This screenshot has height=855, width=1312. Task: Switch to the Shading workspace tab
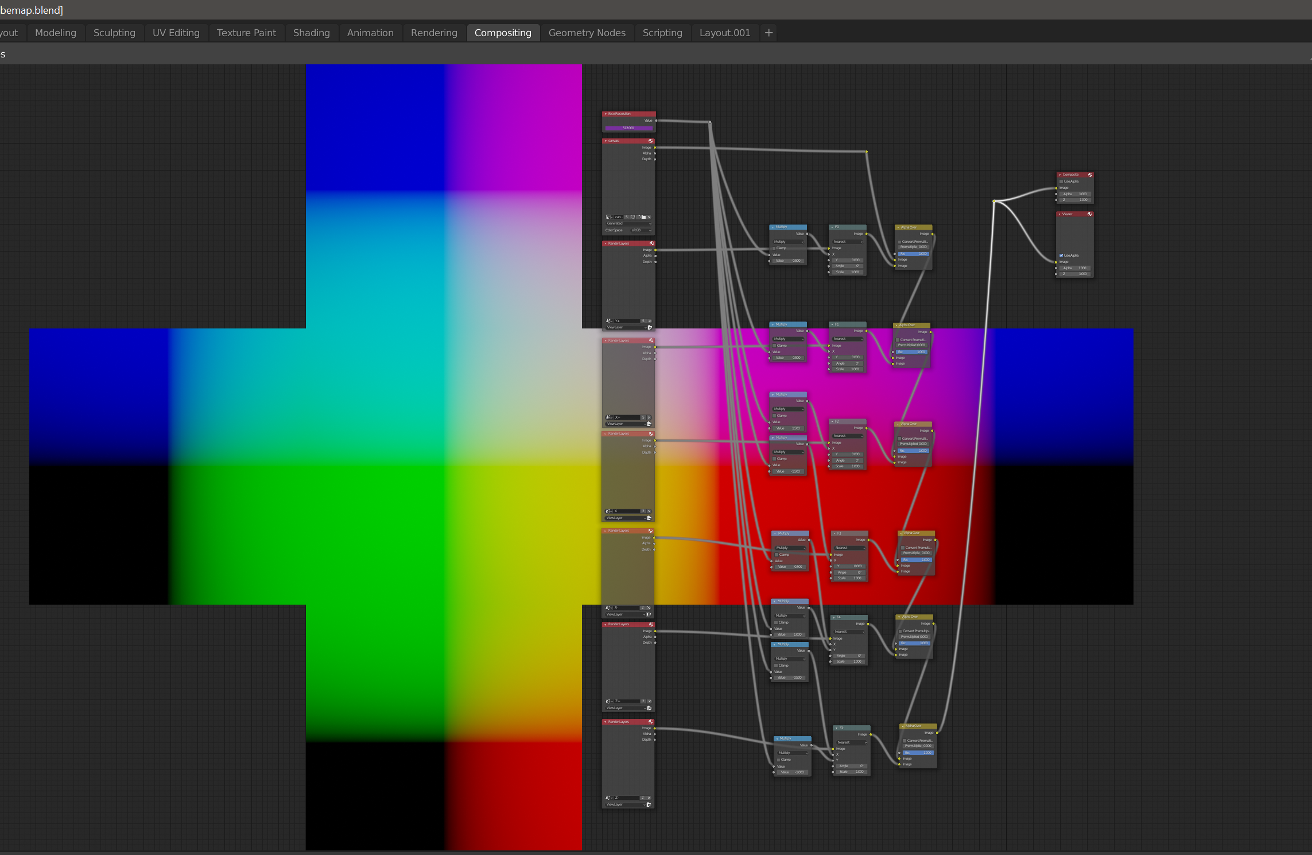(311, 33)
